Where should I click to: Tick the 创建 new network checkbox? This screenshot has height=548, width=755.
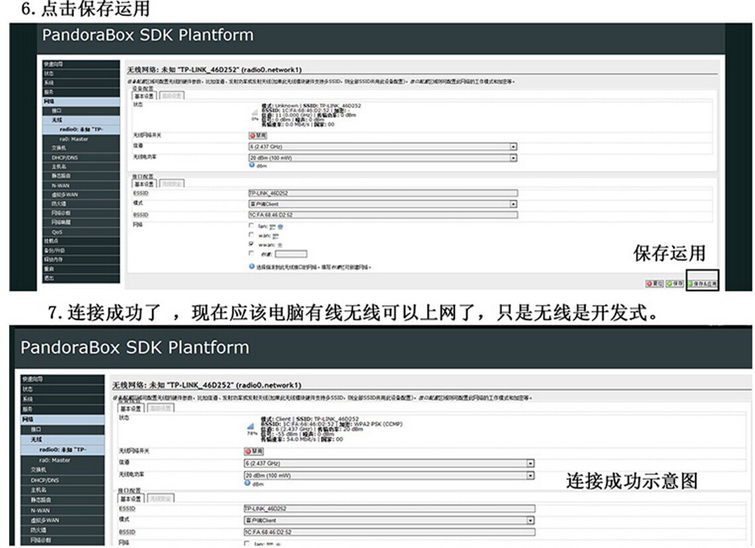click(x=251, y=253)
